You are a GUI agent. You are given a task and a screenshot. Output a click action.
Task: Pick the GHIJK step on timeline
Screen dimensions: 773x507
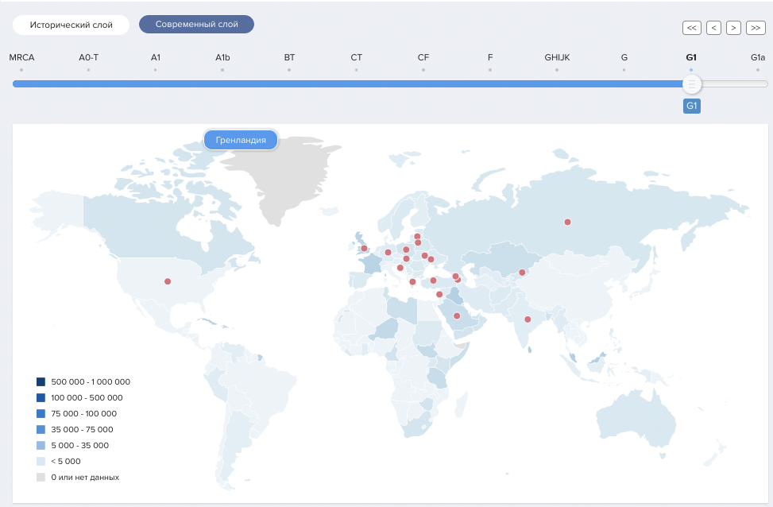tap(557, 58)
